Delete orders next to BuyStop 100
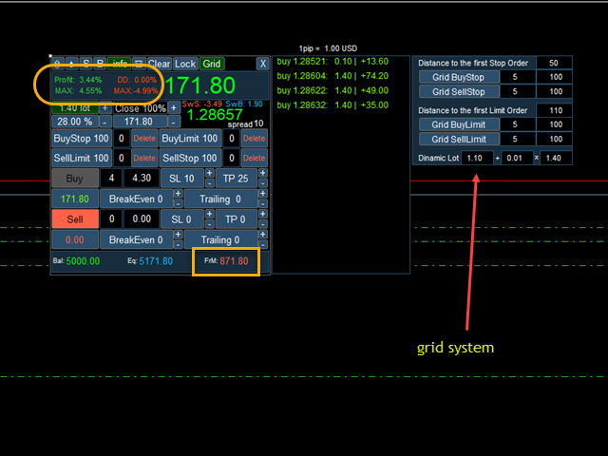This screenshot has height=456, width=608. [x=144, y=139]
